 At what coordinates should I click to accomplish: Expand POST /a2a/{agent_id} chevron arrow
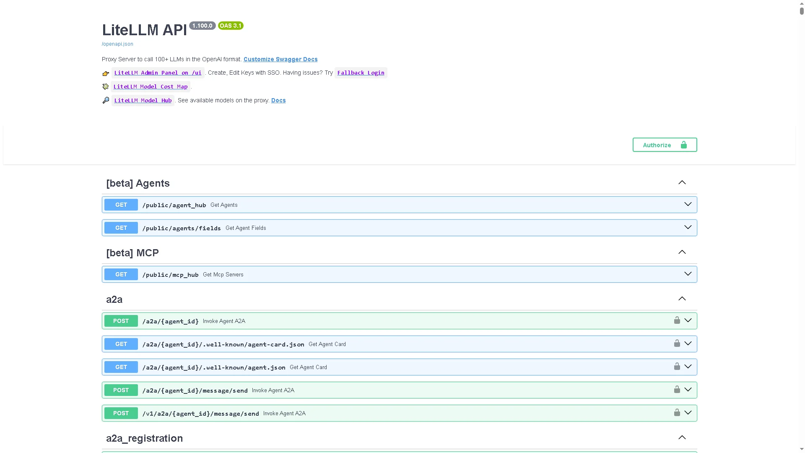pyautogui.click(x=688, y=320)
